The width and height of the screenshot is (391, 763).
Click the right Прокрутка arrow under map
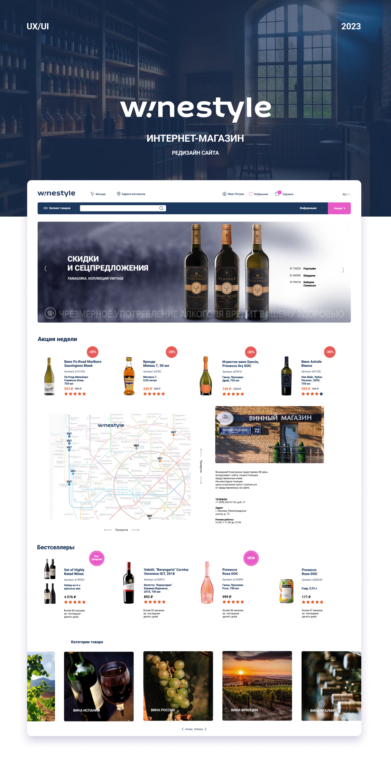pos(135,530)
